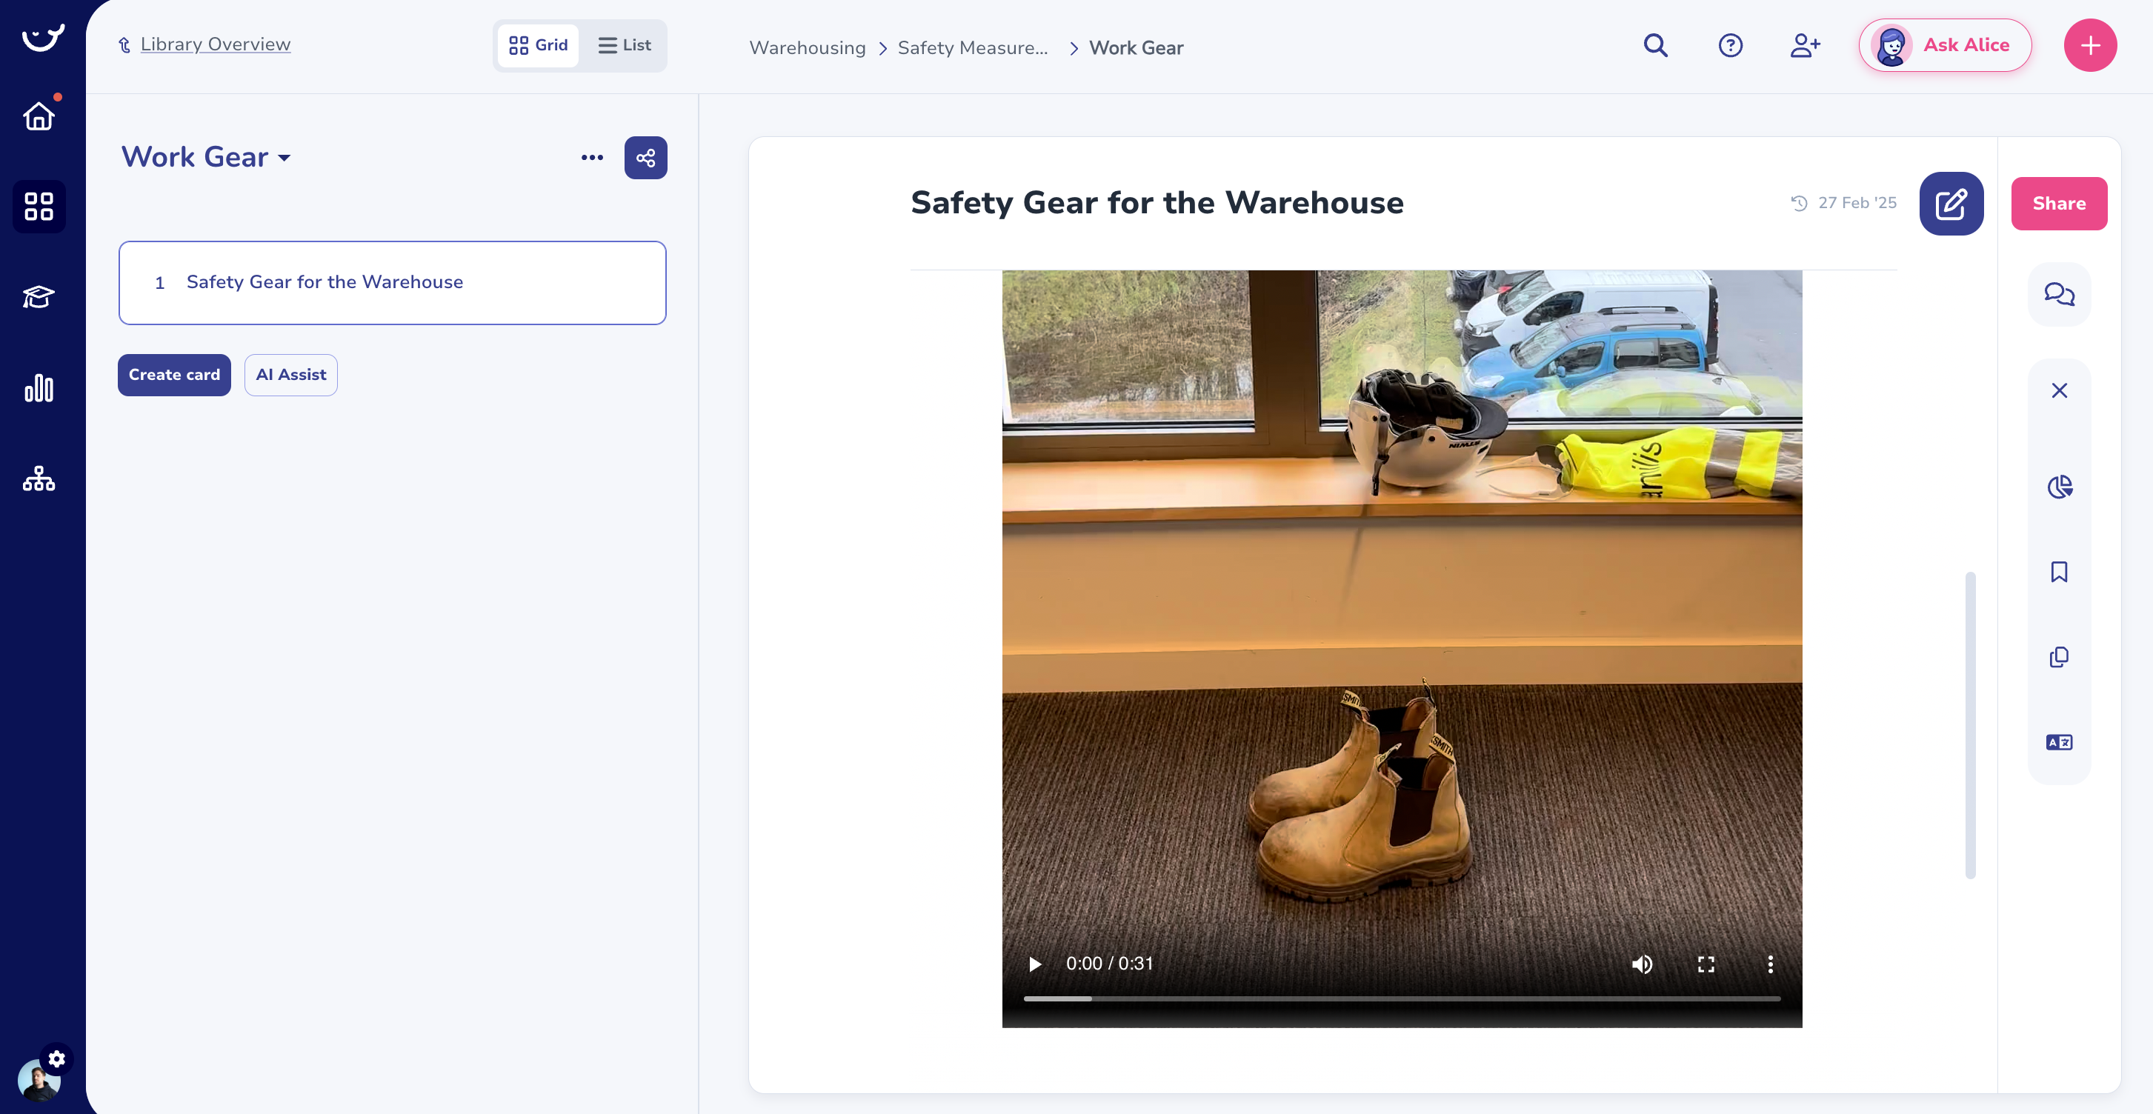Switch to Grid view

(538, 45)
